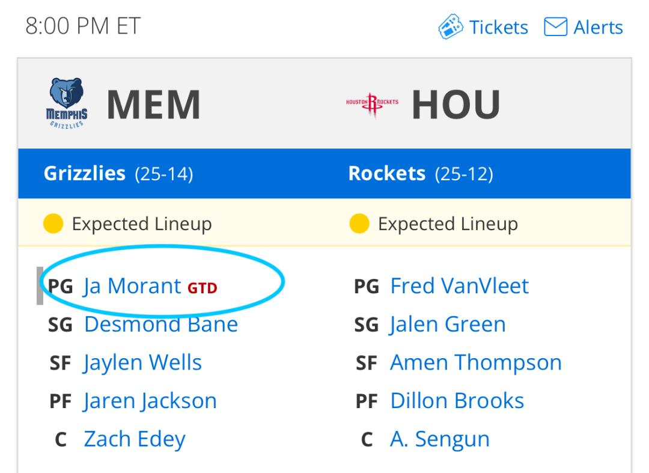Click the Tickets icon
The image size is (649, 473).
tap(450, 26)
